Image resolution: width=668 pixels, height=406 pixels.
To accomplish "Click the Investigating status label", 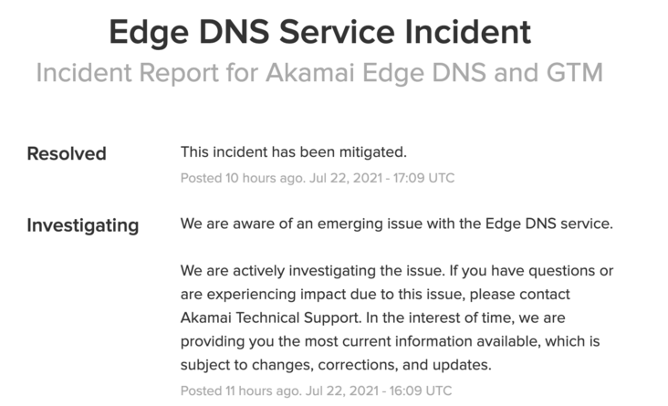I will [x=83, y=225].
